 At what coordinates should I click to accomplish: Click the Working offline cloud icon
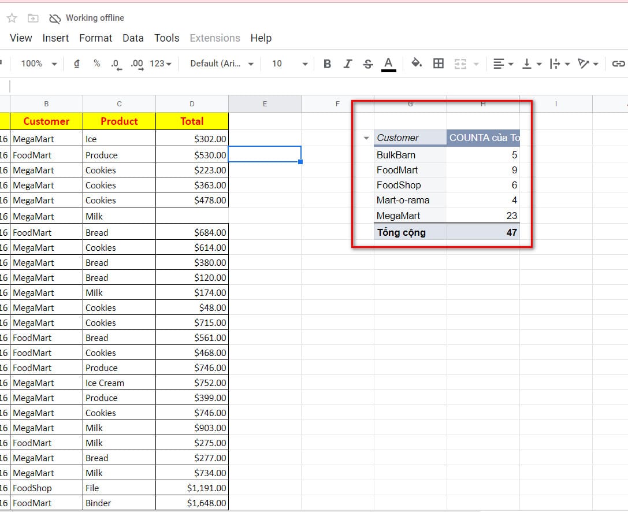55,18
